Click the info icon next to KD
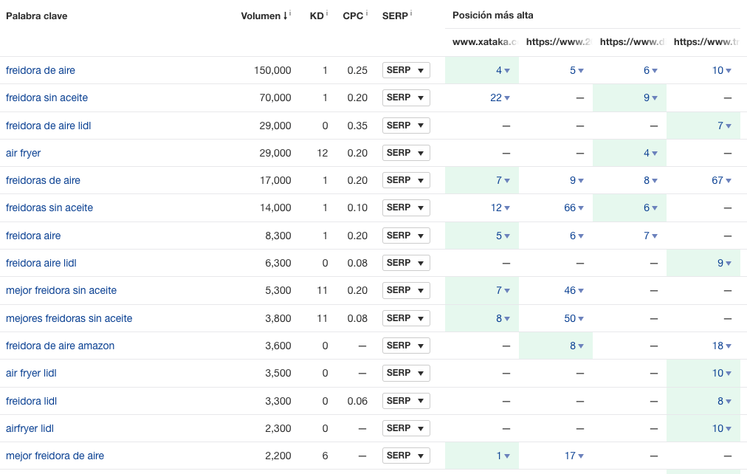The width and height of the screenshot is (747, 474). (x=327, y=13)
